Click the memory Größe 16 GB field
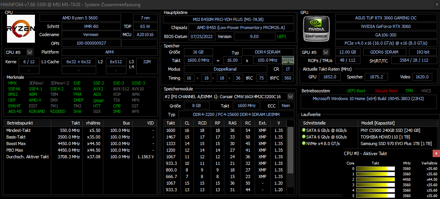The width and height of the screenshot is (440, 199). tap(198, 52)
